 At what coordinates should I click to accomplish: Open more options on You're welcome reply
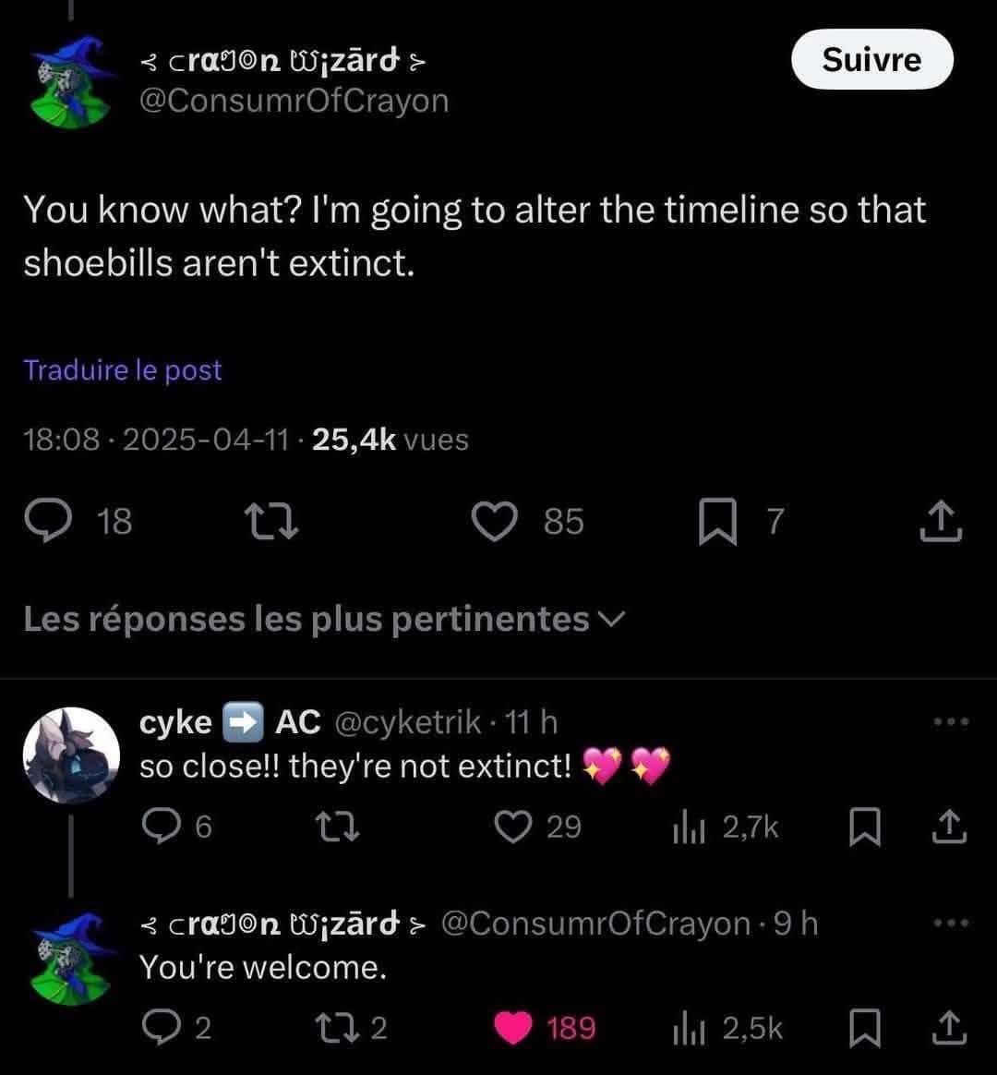tap(951, 923)
